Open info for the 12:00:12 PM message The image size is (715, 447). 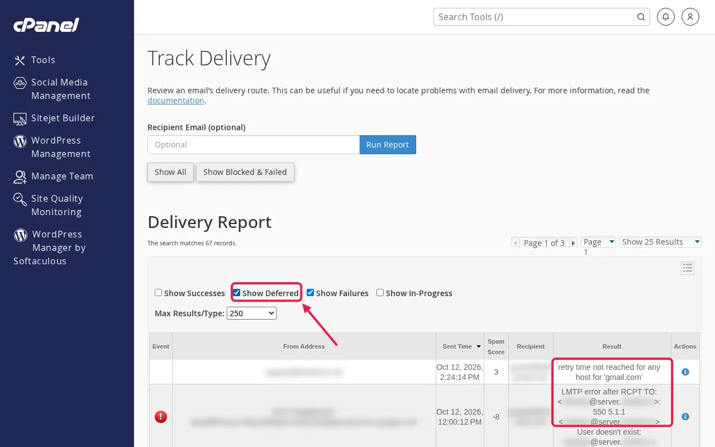(685, 417)
